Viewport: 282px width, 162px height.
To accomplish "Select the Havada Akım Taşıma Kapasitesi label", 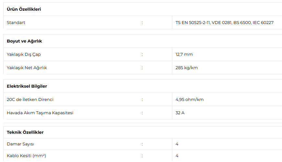I will click(x=40, y=113).
